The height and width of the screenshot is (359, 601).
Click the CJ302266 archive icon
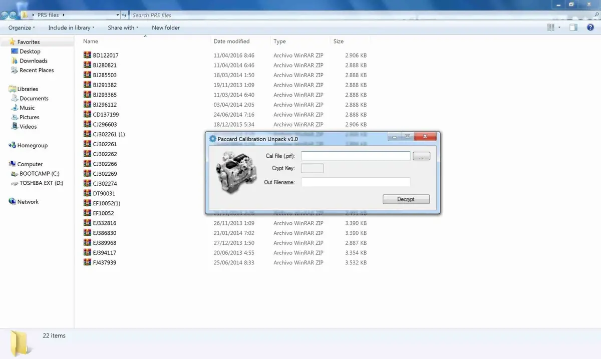(87, 164)
